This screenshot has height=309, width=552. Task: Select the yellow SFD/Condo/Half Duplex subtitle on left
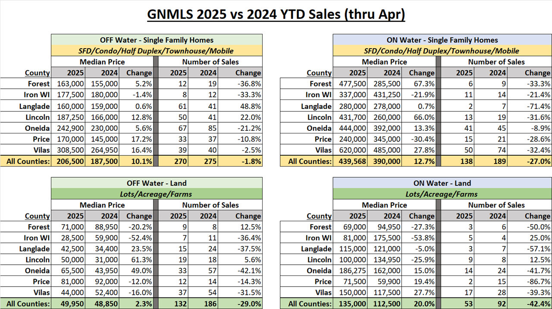pyautogui.click(x=157, y=51)
